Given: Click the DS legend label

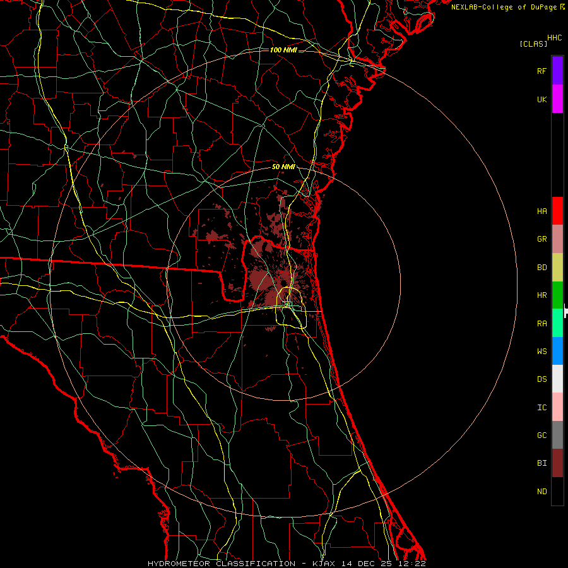Looking at the screenshot, I should tap(541, 379).
